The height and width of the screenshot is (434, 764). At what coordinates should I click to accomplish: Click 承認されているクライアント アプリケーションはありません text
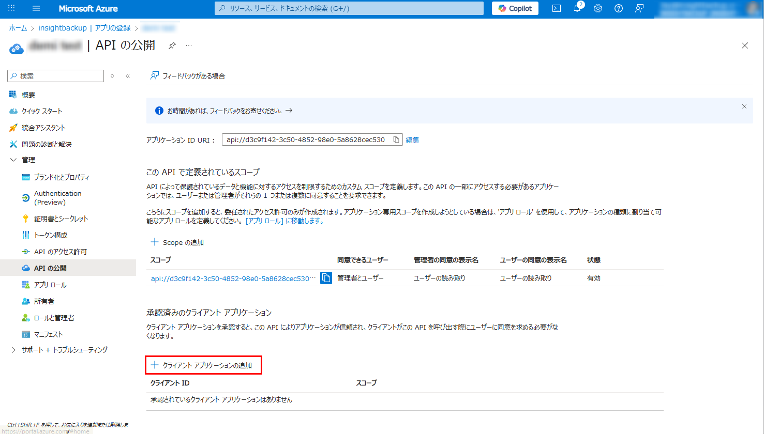tap(221, 399)
